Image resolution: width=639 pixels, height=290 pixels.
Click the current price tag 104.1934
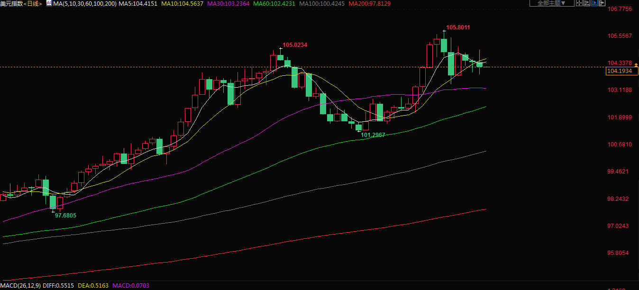pos(622,71)
